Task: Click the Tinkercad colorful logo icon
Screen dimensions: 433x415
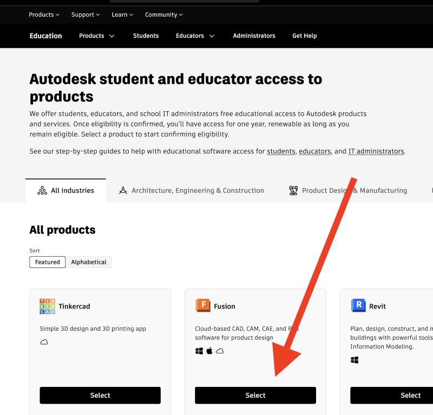Action: (48, 306)
